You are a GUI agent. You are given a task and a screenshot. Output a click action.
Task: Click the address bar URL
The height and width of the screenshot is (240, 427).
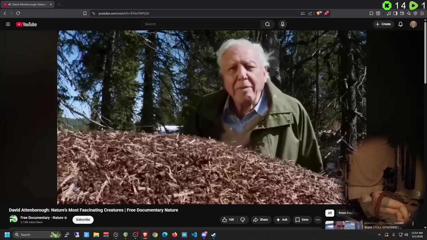pyautogui.click(x=124, y=13)
